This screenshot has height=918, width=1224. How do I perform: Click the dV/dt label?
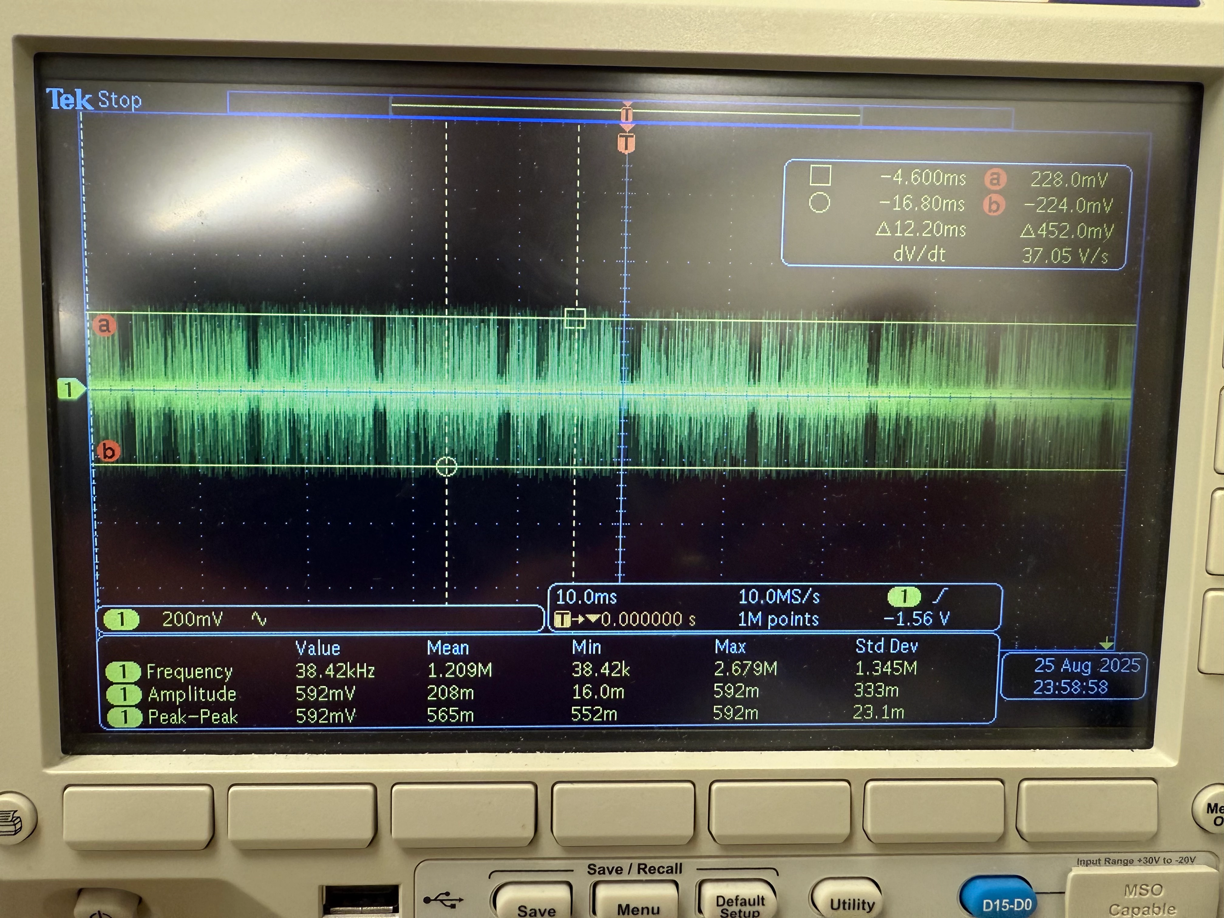point(919,254)
